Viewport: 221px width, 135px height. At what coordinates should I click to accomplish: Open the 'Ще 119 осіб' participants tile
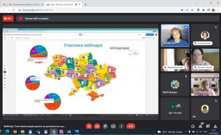coord(175,109)
